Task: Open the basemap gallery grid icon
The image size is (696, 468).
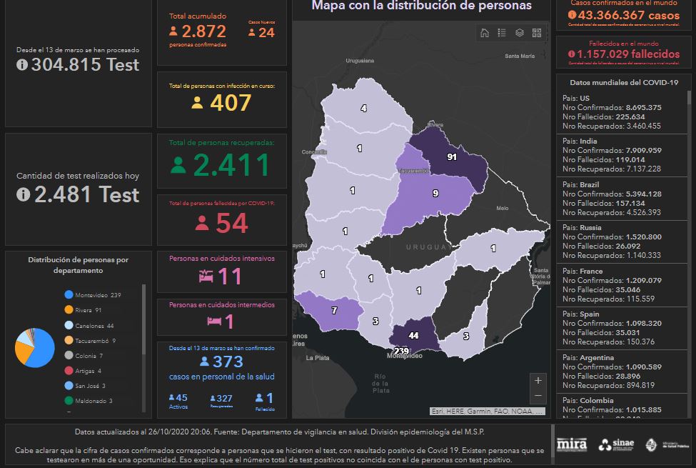Action: point(537,33)
